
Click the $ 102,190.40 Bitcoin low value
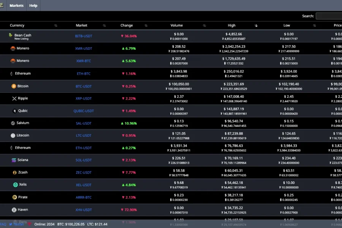coord(289,84)
